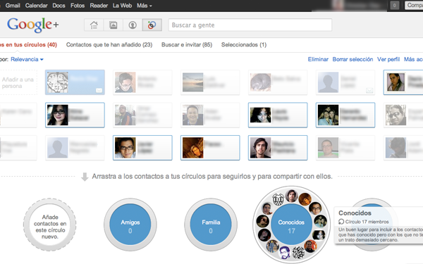Click the QR-code avatar in Conocidos circle

point(298,253)
